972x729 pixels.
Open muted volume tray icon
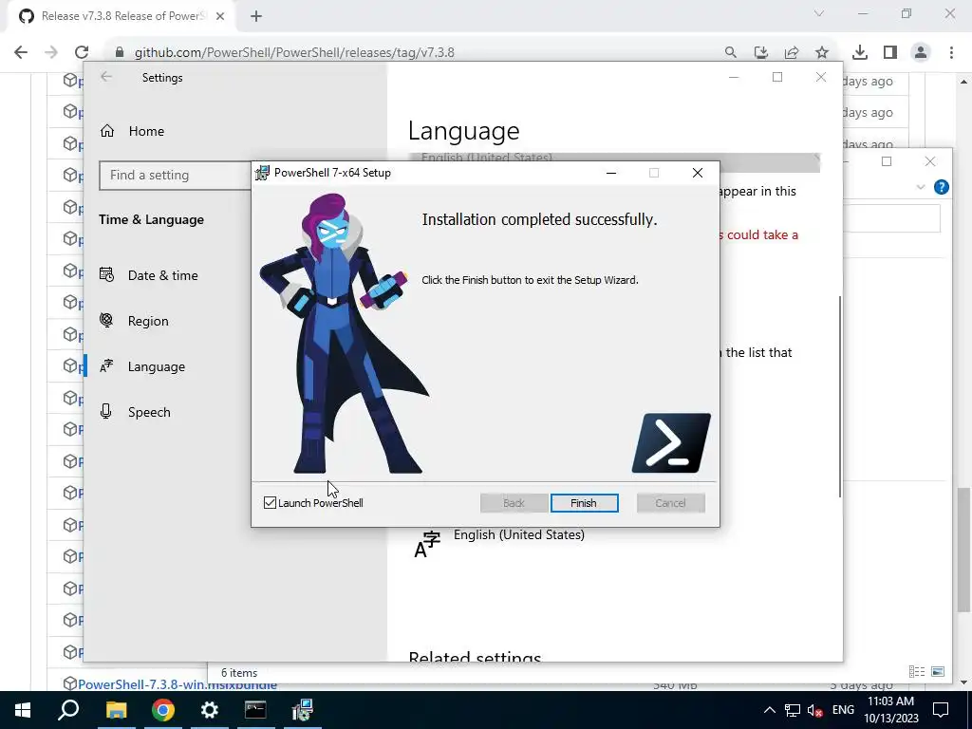point(815,710)
